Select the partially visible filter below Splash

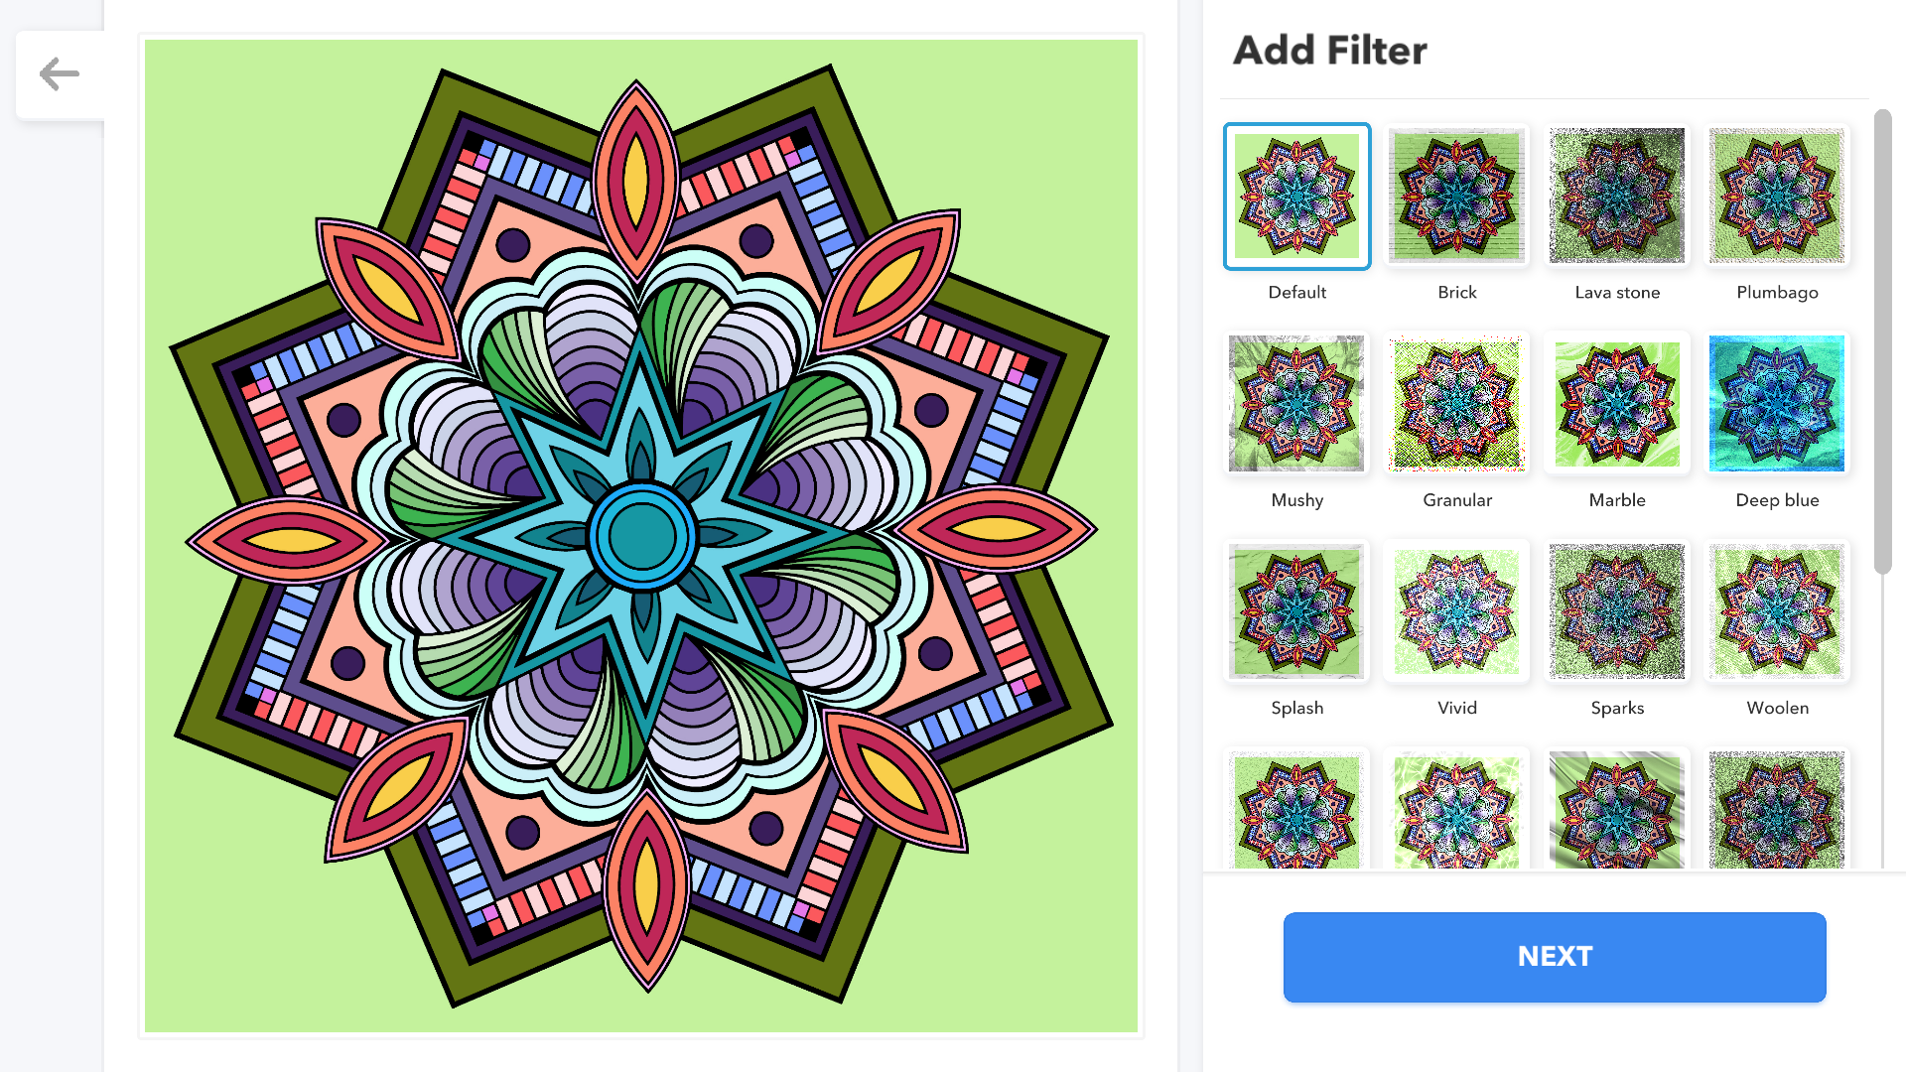[1296, 810]
